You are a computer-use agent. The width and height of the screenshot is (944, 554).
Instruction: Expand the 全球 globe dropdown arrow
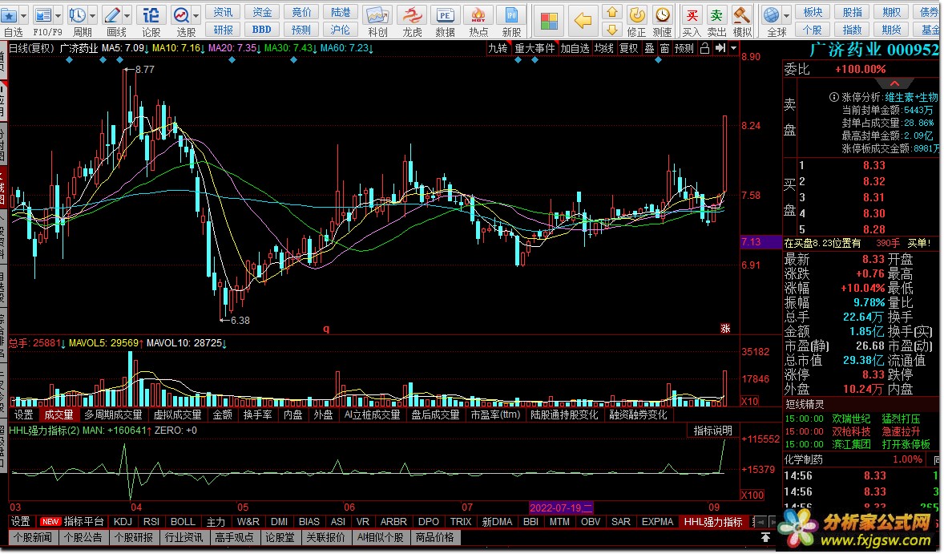(786, 16)
